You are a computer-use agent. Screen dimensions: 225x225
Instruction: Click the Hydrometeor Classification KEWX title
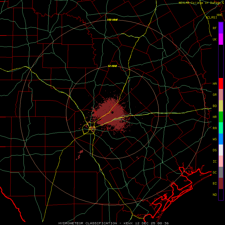pyautogui.click(x=113, y=223)
